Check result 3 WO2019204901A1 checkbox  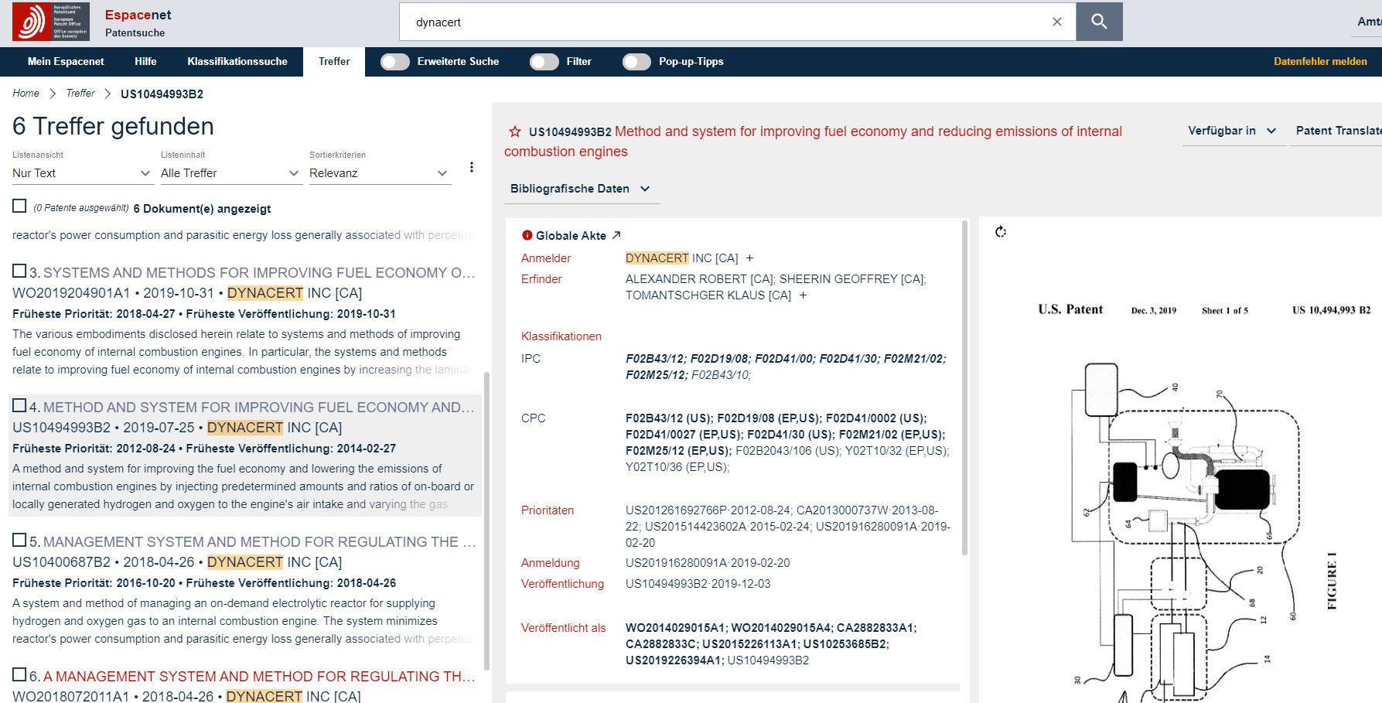click(x=19, y=271)
